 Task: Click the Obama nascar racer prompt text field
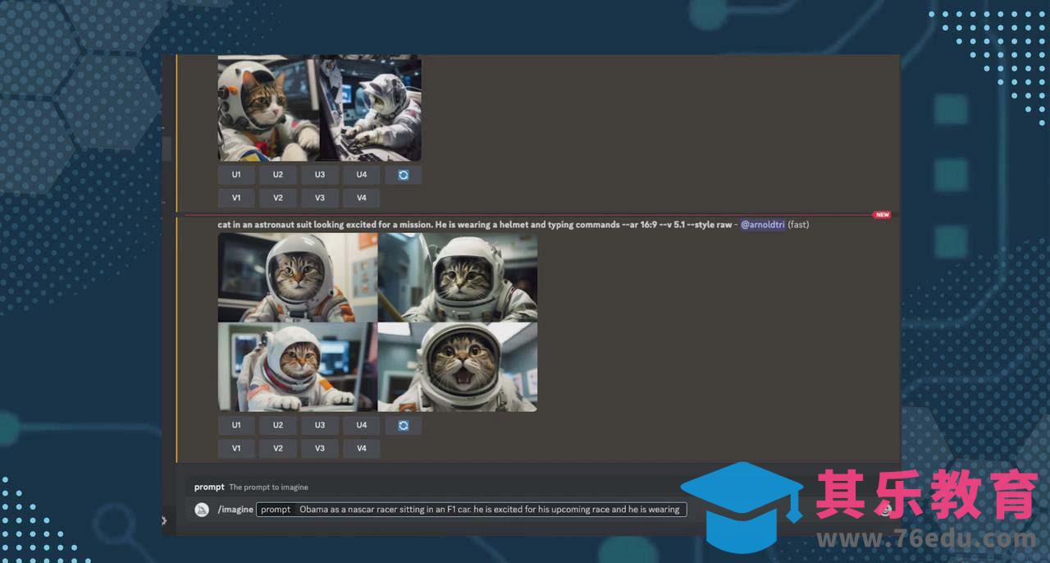coord(489,510)
